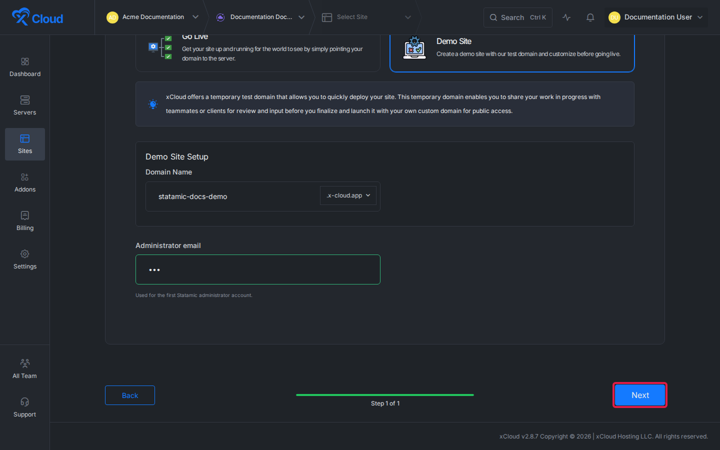Click the search magnifier icon

[493, 17]
